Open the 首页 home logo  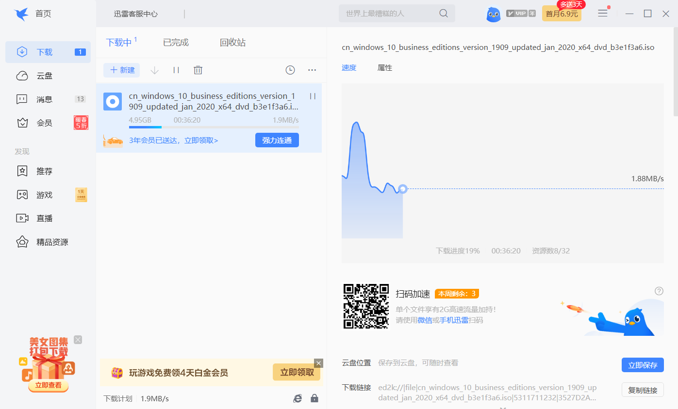point(33,14)
